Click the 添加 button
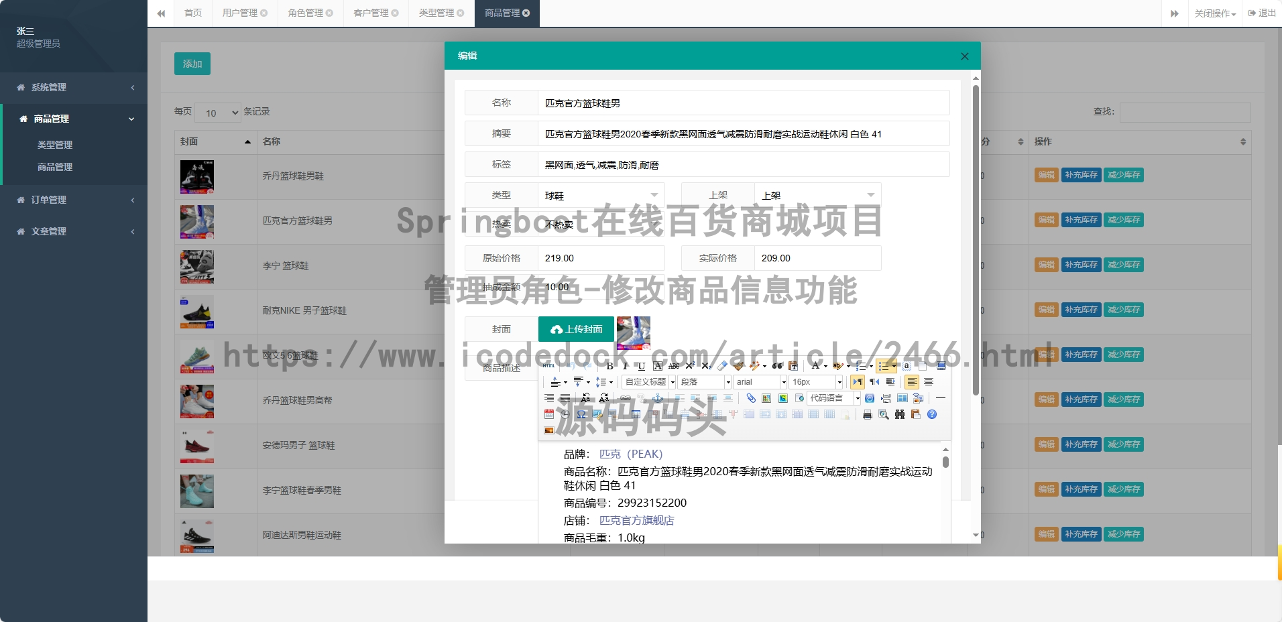Viewport: 1282px width, 622px height. (x=192, y=64)
